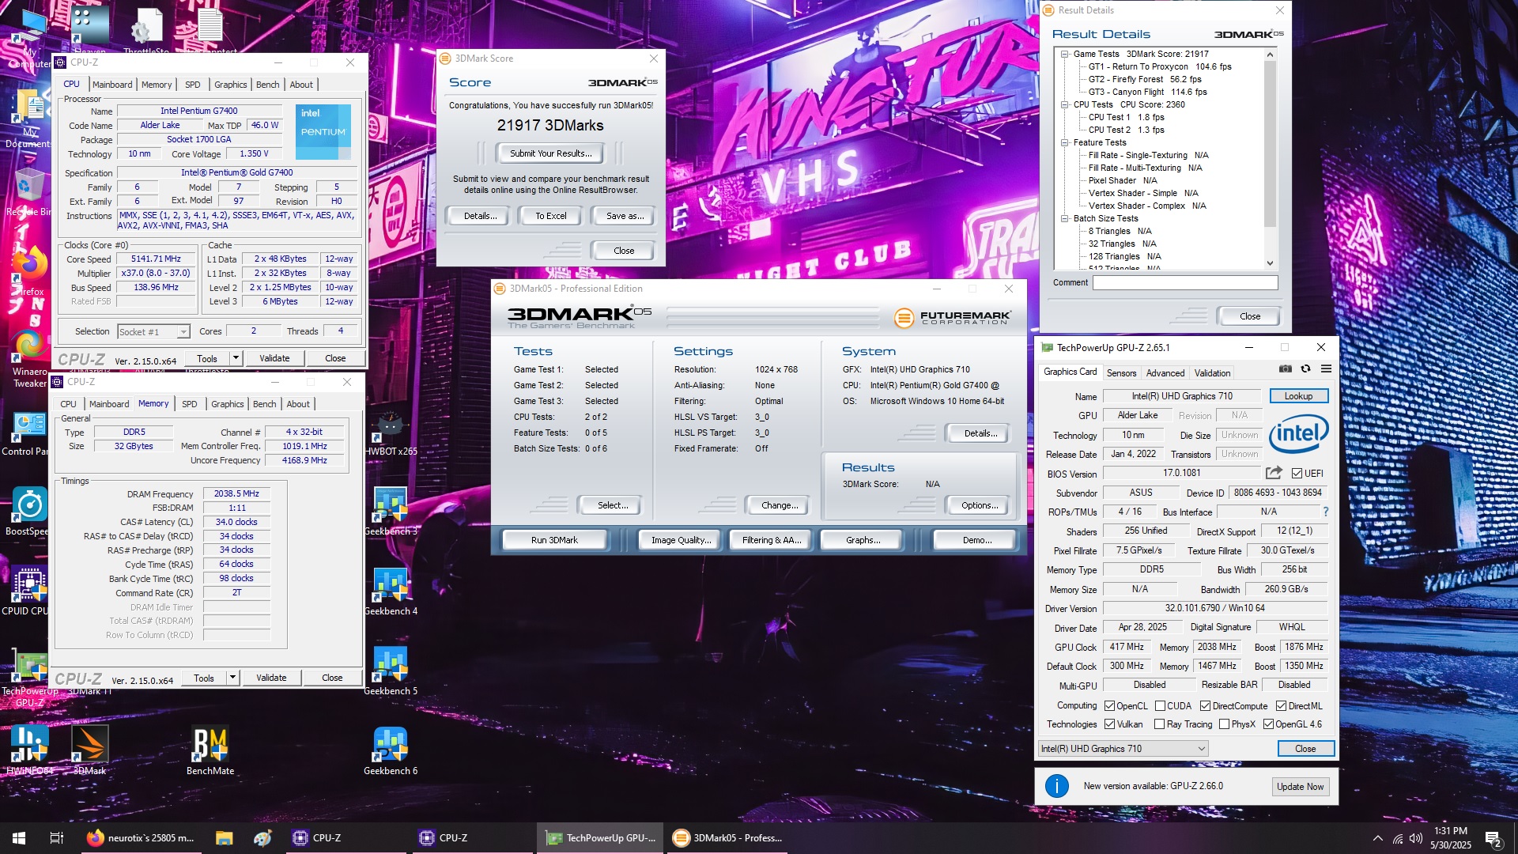Viewport: 1518px width, 854px height.
Task: Take a GPU-Z screenshot with camera icon
Action: point(1286,369)
